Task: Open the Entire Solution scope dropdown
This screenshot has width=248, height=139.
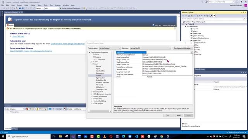Action: [x=14, y=109]
